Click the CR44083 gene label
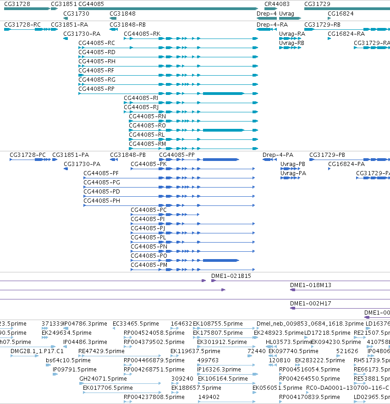Image resolution: width=390 pixels, height=404 pixels. click(x=277, y=4)
